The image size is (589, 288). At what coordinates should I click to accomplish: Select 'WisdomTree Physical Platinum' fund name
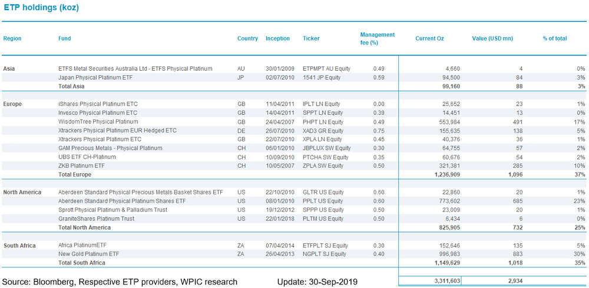pos(98,122)
